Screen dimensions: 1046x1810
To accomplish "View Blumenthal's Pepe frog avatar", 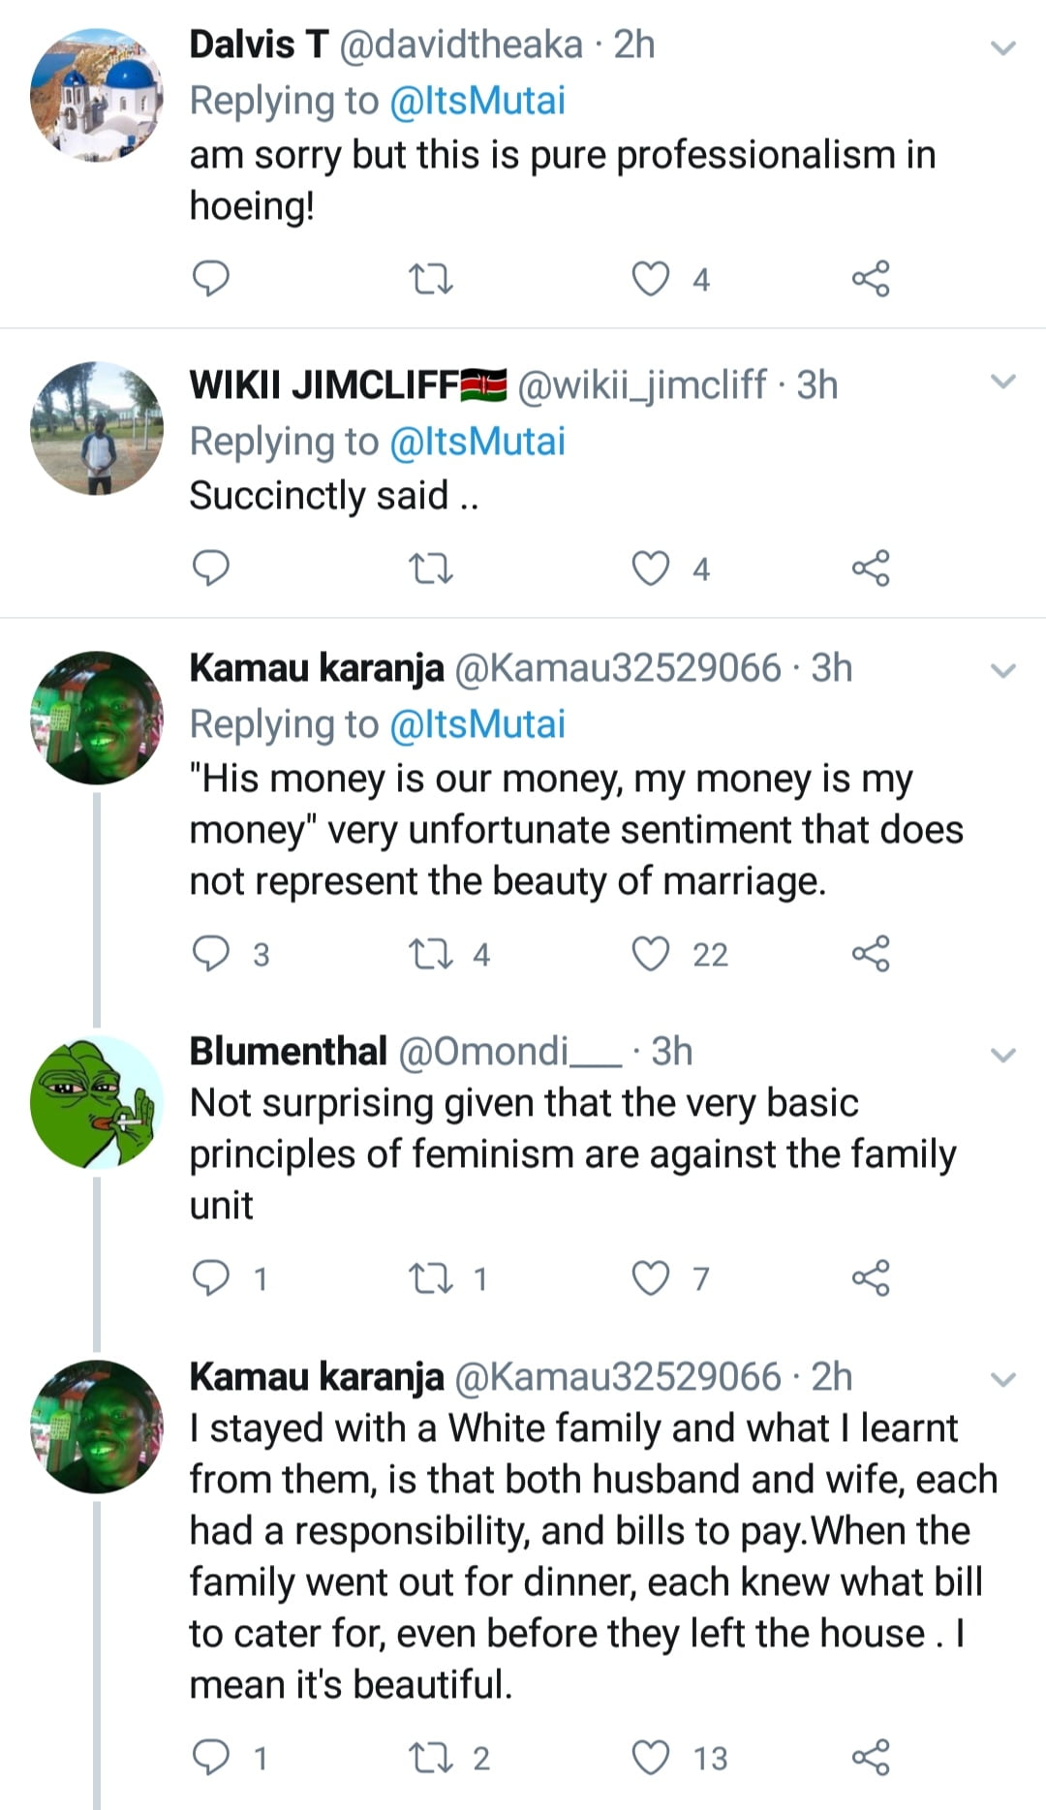I will coord(97,1102).
